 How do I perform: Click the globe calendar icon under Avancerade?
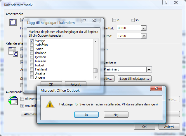(x=13, y=100)
